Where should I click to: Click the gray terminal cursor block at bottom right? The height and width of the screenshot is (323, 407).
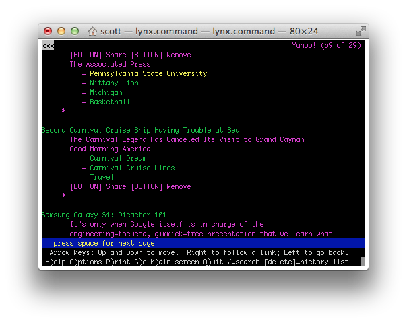(363, 262)
